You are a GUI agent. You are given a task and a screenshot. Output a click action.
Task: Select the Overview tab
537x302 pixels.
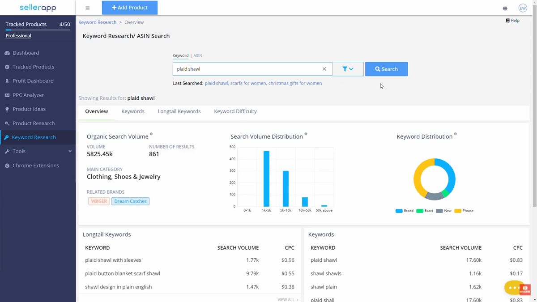97,111
